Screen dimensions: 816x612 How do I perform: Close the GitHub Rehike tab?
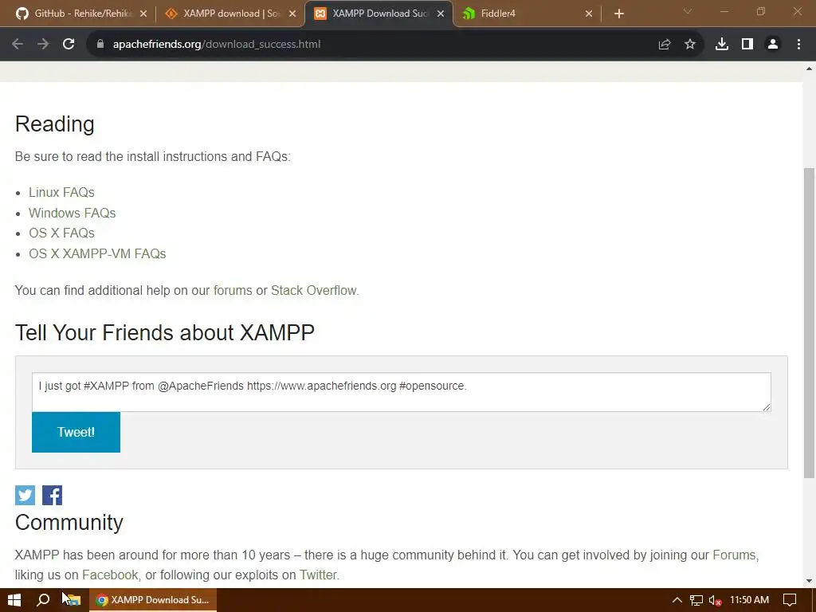pyautogui.click(x=143, y=14)
